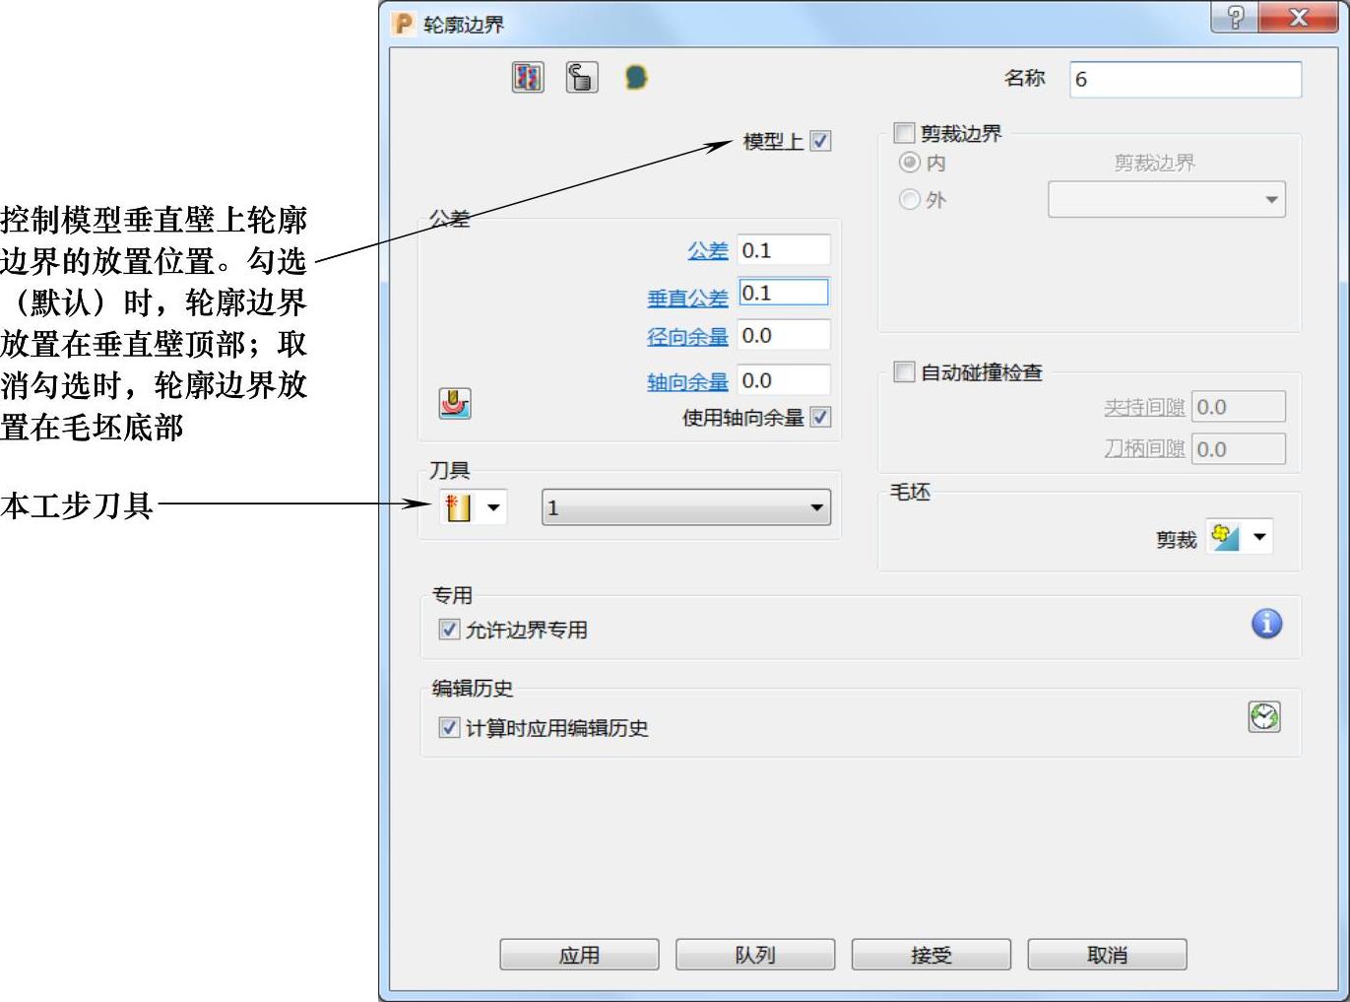
Task: Click the first red-blue boundary icon at top
Action: [528, 77]
